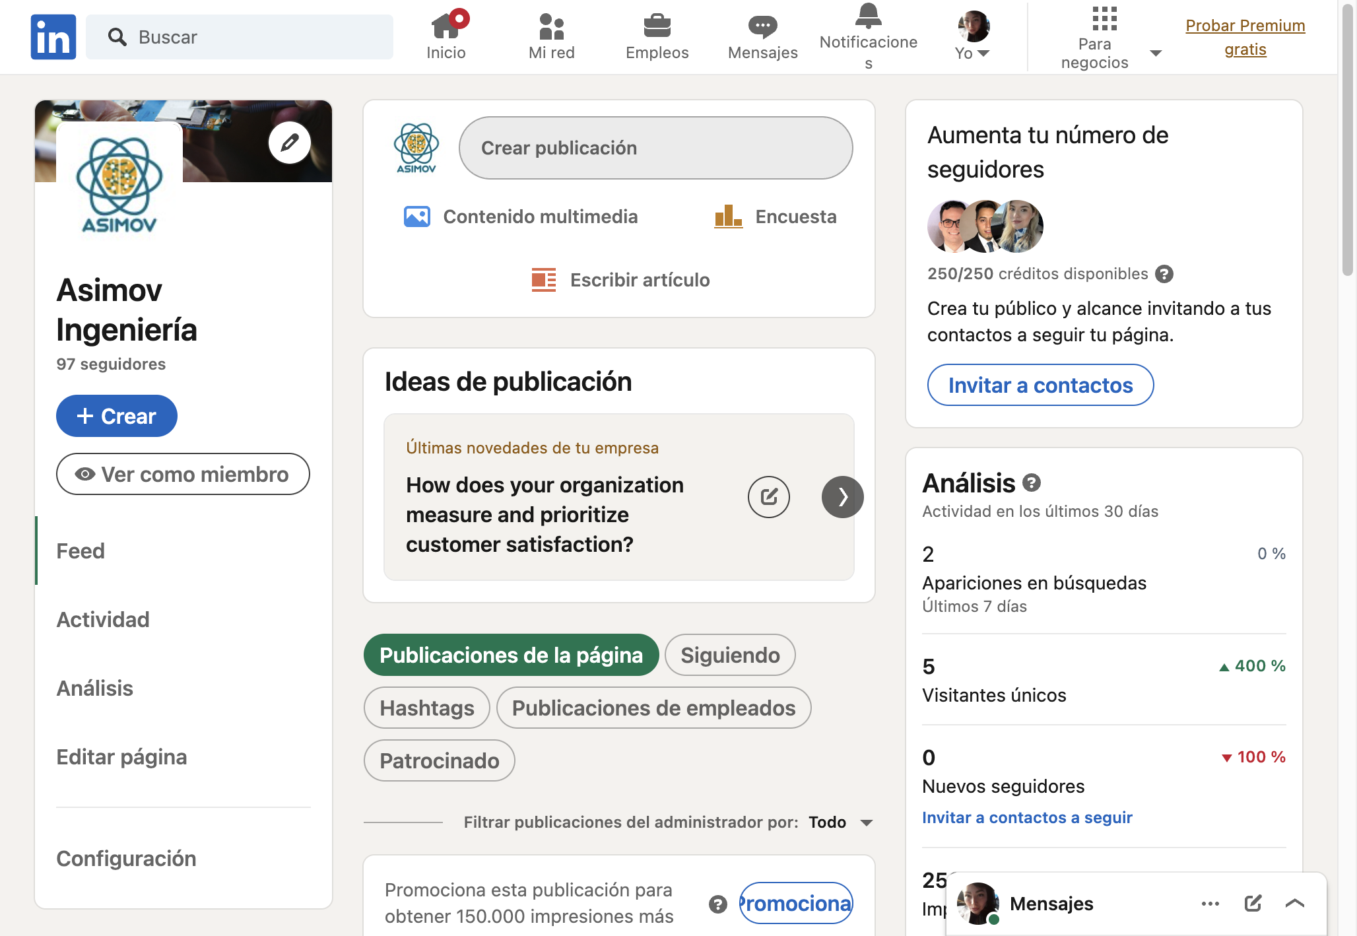1357x936 pixels.
Task: Select Publicaciones de empleados filter pill
Action: click(x=653, y=708)
